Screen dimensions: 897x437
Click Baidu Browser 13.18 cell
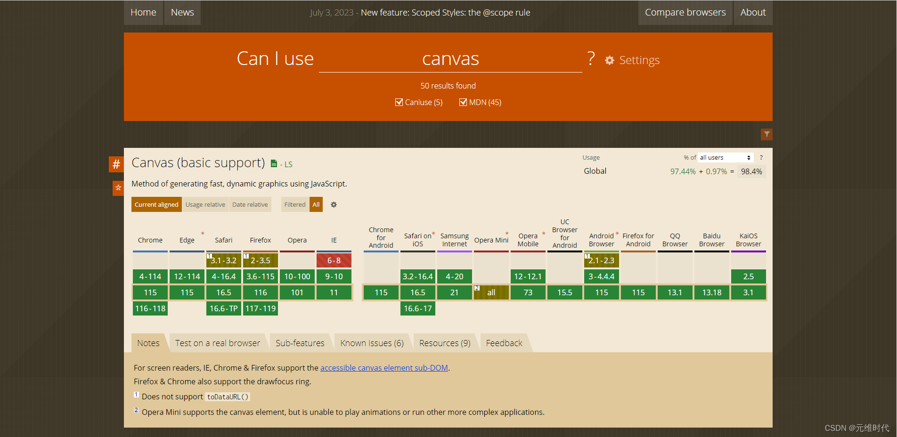click(712, 292)
